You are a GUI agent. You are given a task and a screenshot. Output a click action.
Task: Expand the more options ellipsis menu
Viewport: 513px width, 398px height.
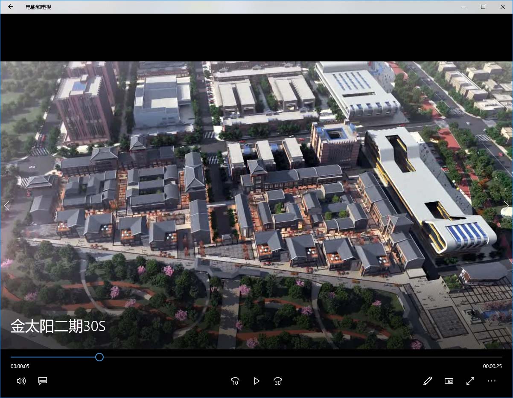click(x=492, y=381)
